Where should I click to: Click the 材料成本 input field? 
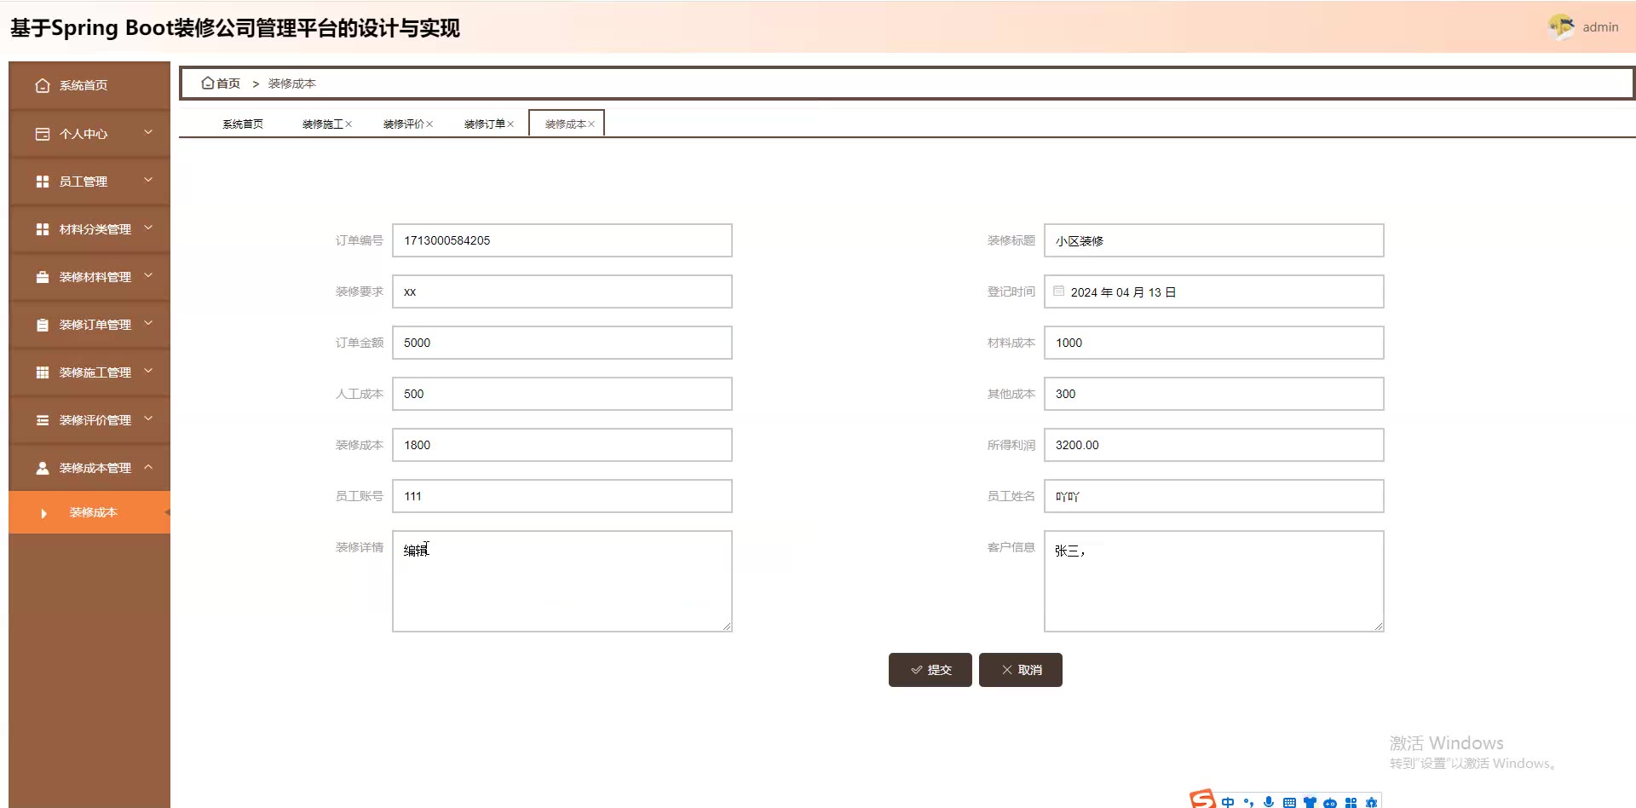click(x=1213, y=343)
